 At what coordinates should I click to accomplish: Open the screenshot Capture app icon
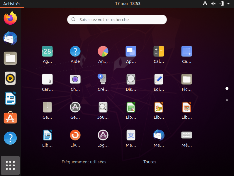point(186,51)
